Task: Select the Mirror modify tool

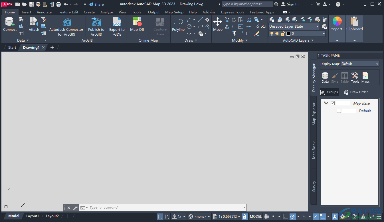Action: (x=227, y=27)
